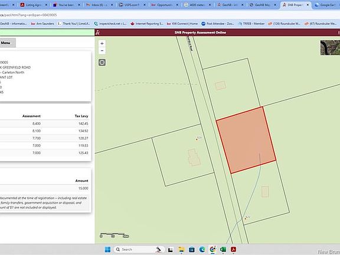
Task: Click the 142.45 tax levy value
Action: click(83, 123)
